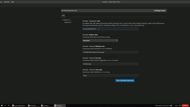Viewport: 190px width, 107px height.
Task: Click the volume tray icon
Action: pyautogui.click(x=178, y=106)
